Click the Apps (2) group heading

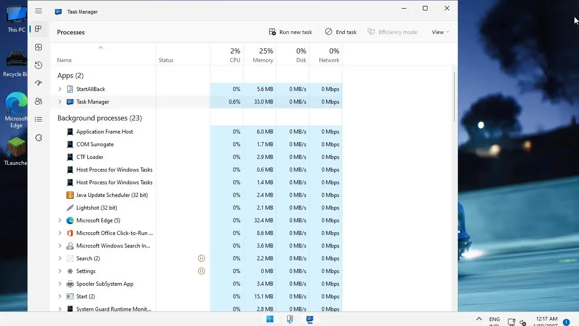pyautogui.click(x=71, y=76)
